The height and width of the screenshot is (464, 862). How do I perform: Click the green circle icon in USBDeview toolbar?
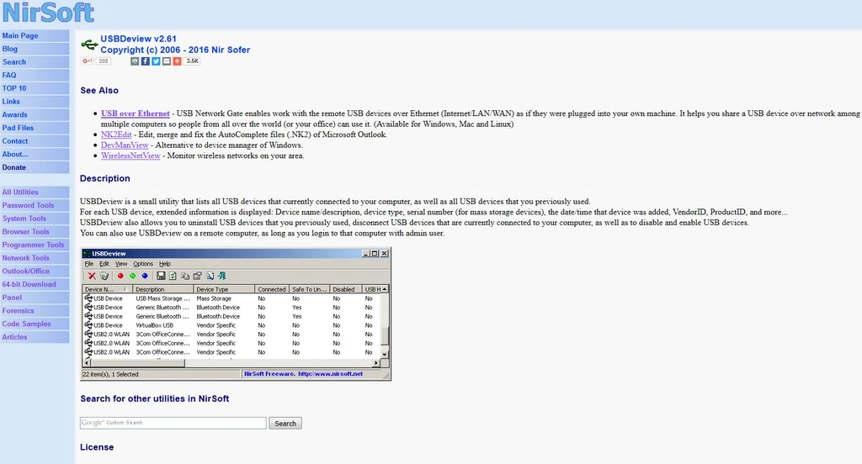point(132,276)
